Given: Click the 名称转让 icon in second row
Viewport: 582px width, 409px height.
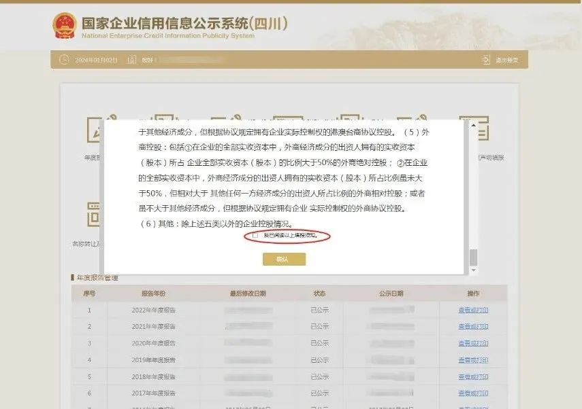Looking at the screenshot, I should click(92, 214).
